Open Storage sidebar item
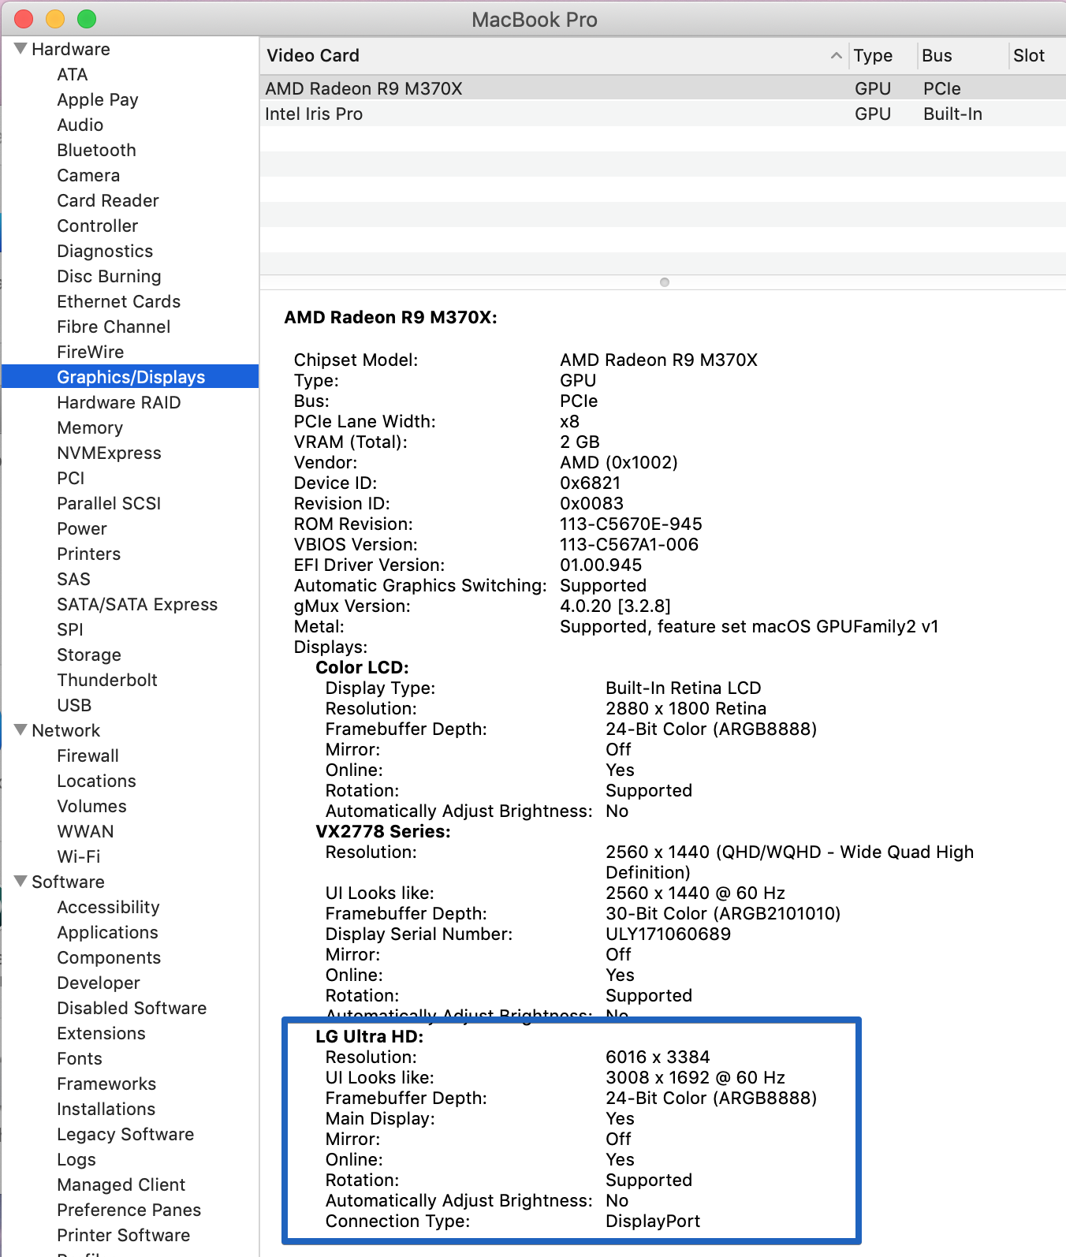Viewport: 1066px width, 1257px height. click(89, 655)
